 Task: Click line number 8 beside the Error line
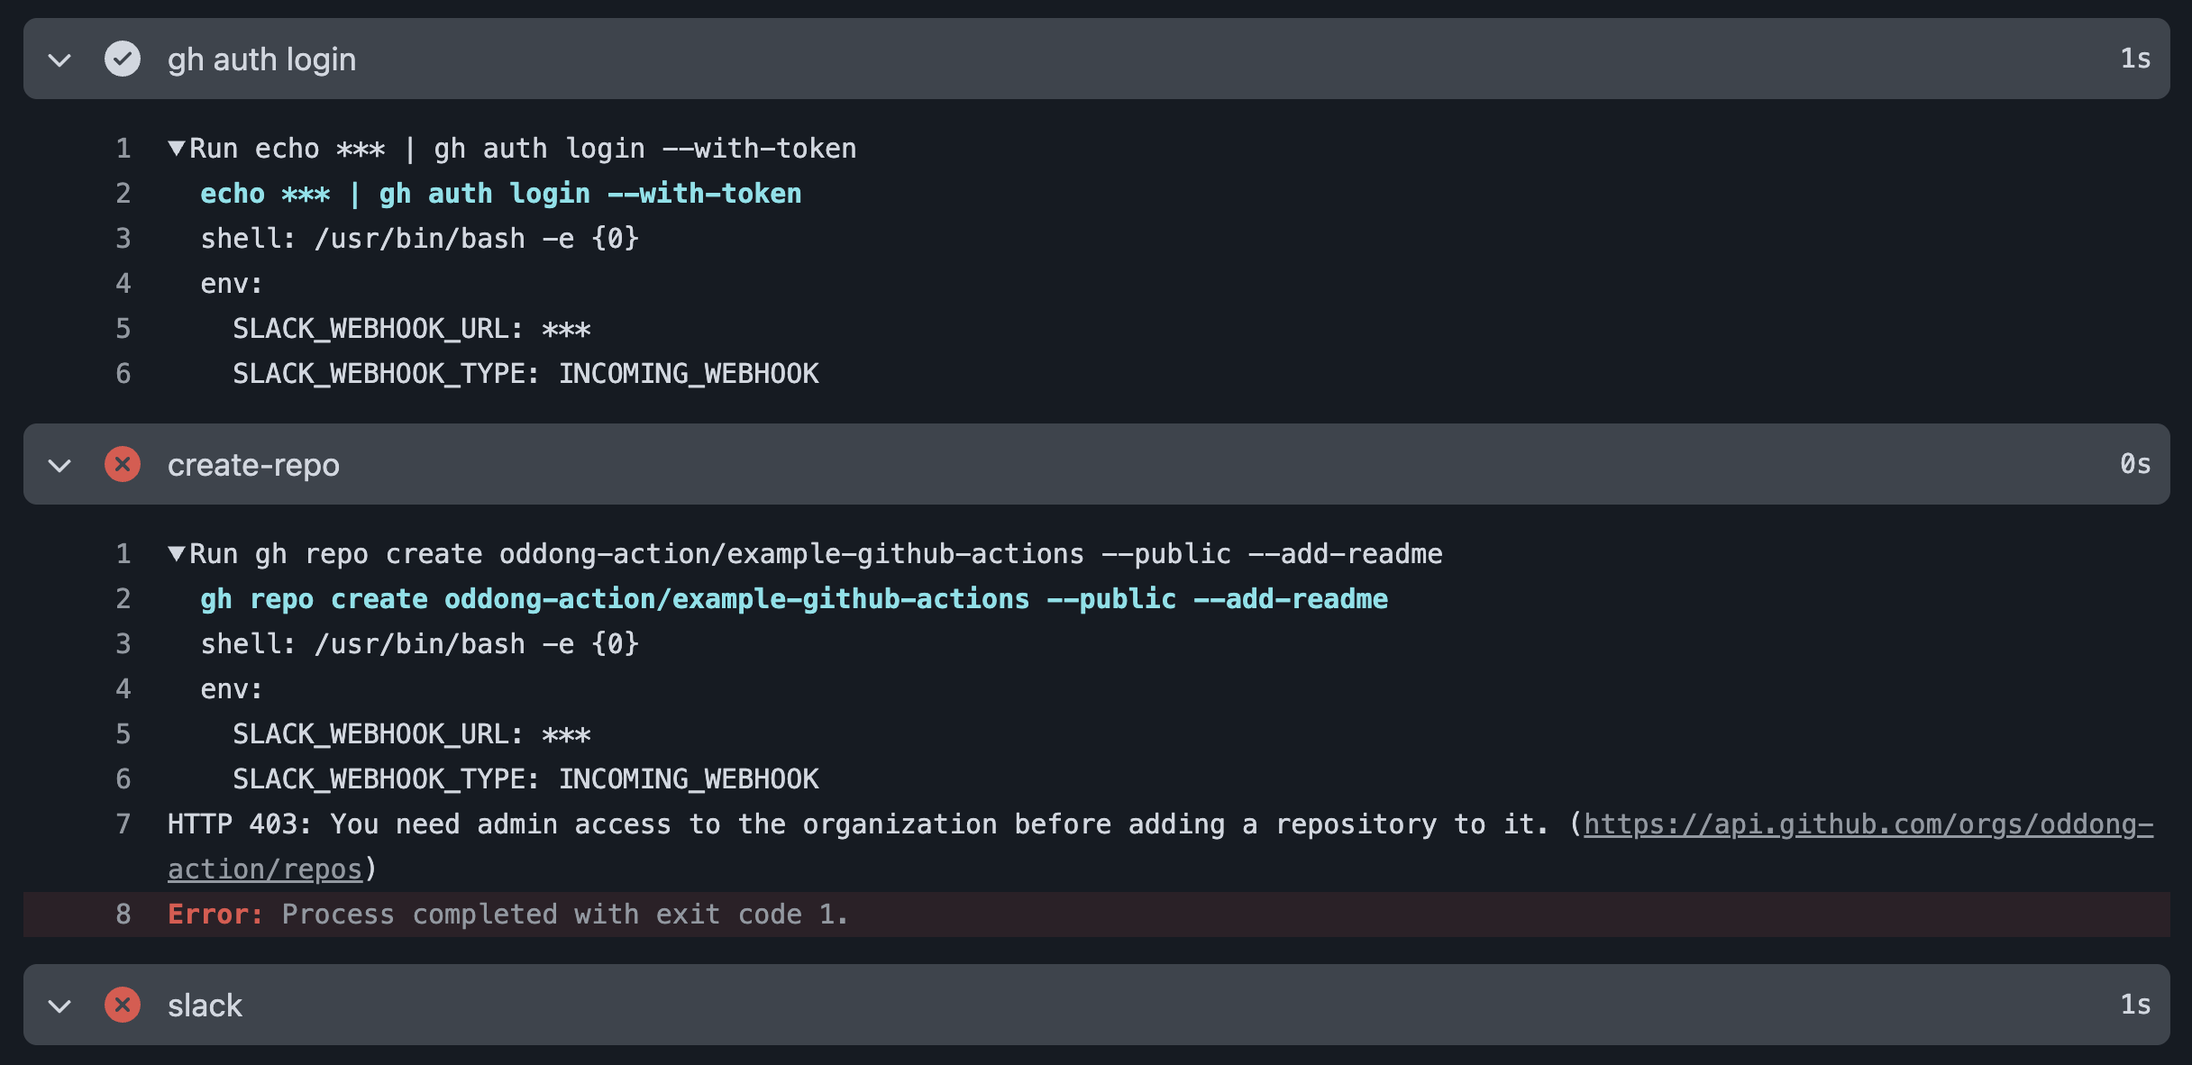(123, 915)
